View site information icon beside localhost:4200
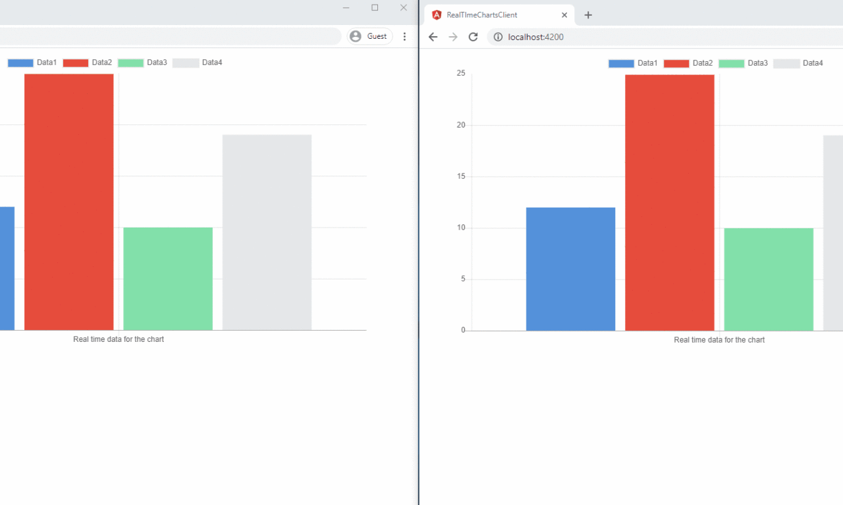Viewport: 843px width, 505px height. click(498, 37)
